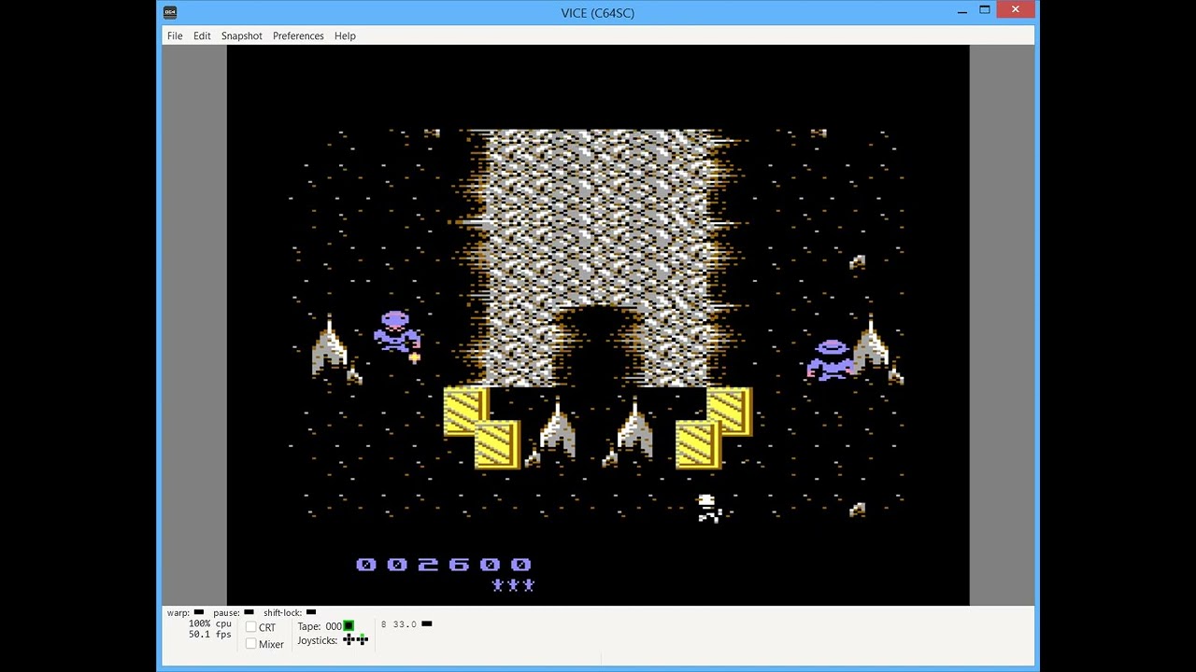Click the score 002600 display

(x=444, y=565)
